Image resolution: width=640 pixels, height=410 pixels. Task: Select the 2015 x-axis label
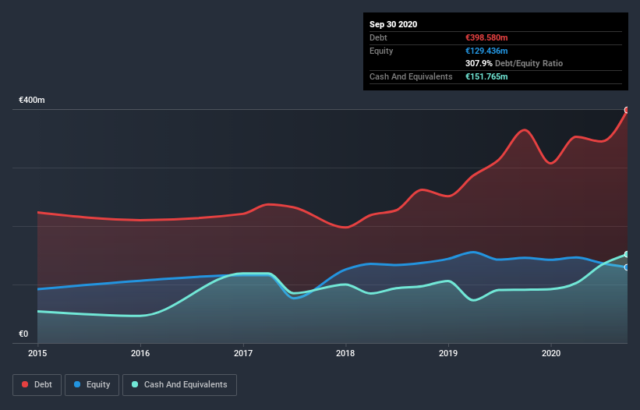tap(37, 353)
